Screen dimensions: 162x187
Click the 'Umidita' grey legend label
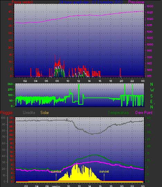coord(29,113)
